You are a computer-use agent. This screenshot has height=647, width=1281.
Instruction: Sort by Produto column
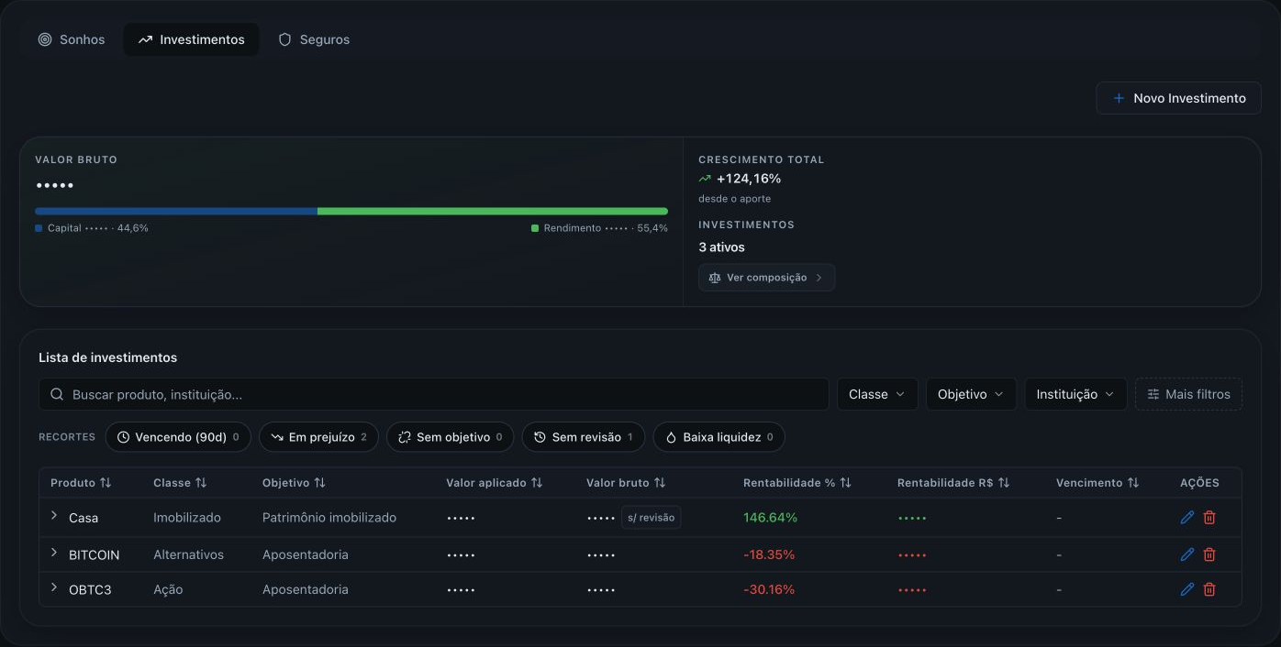(x=81, y=483)
